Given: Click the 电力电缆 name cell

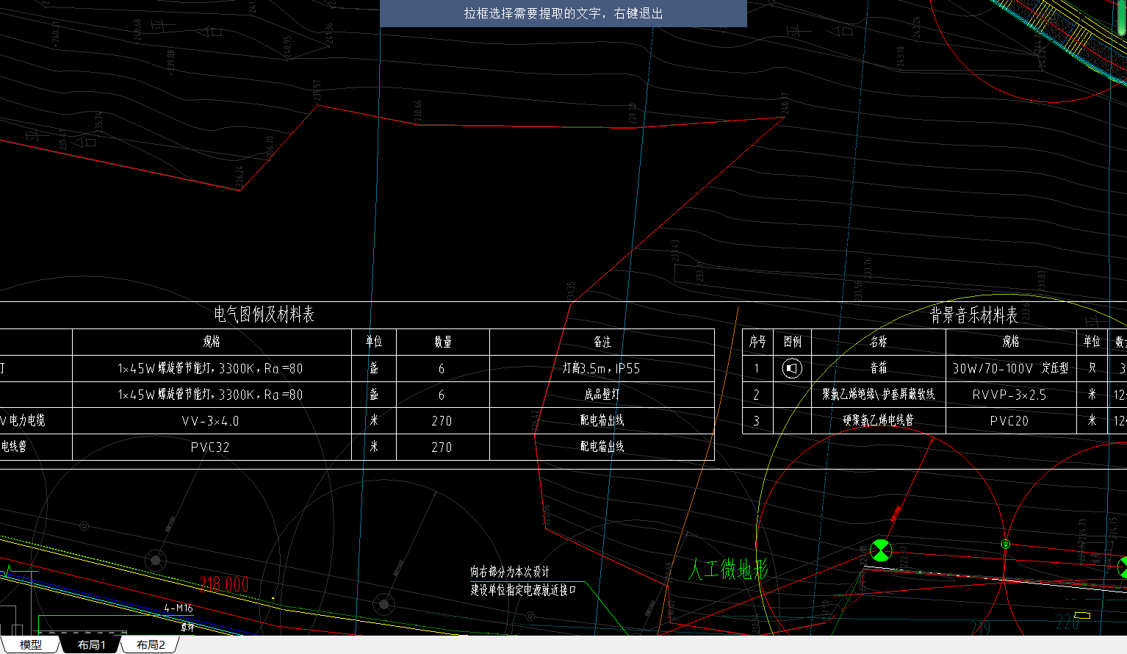Looking at the screenshot, I should [x=23, y=420].
